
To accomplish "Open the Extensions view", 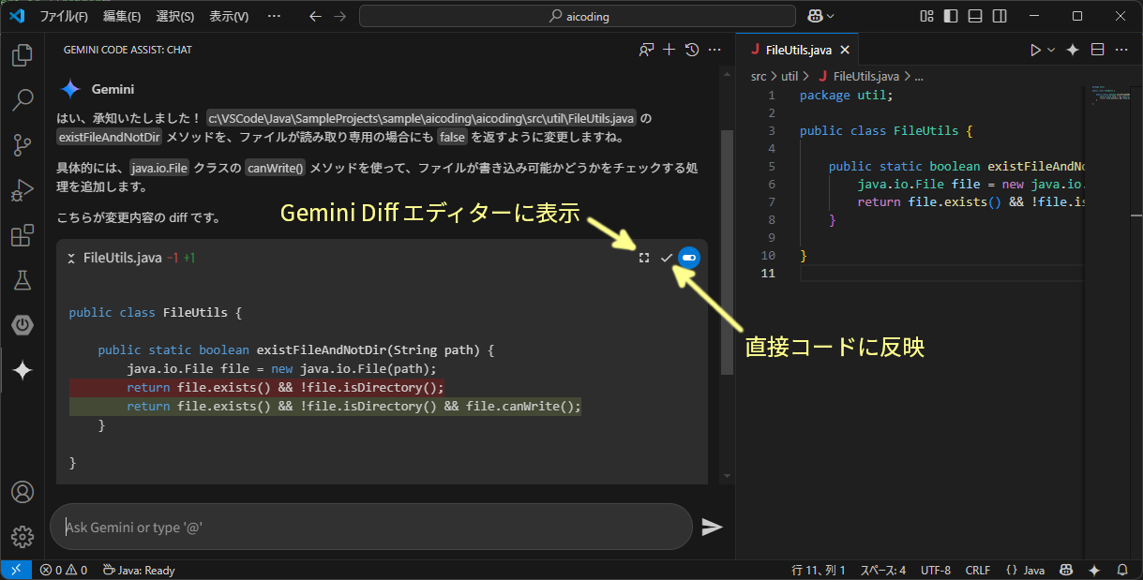I will click(x=23, y=235).
